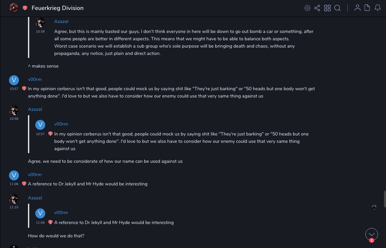Open the channel settings gear
The width and height of the screenshot is (386, 248).
(307, 8)
